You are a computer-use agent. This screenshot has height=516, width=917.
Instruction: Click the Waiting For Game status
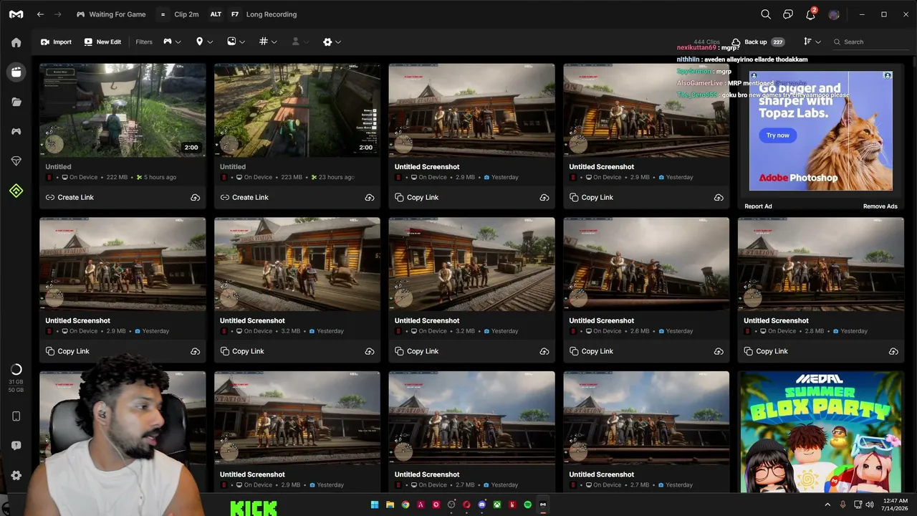tap(111, 14)
